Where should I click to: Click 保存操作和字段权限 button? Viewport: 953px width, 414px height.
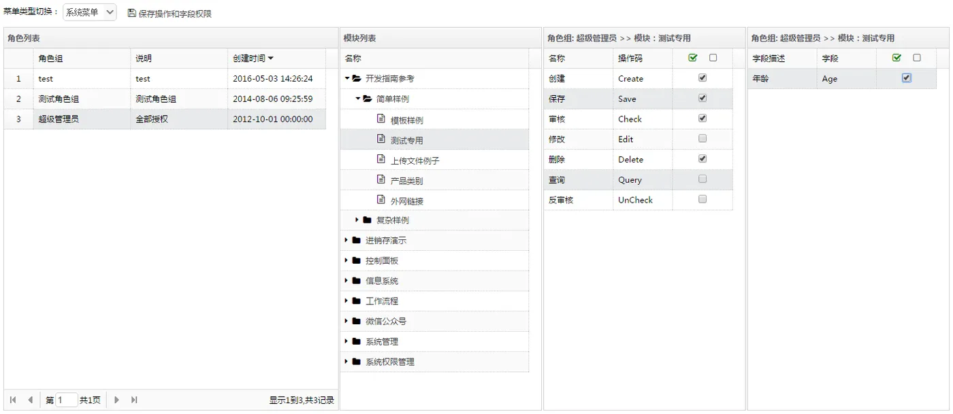[174, 14]
